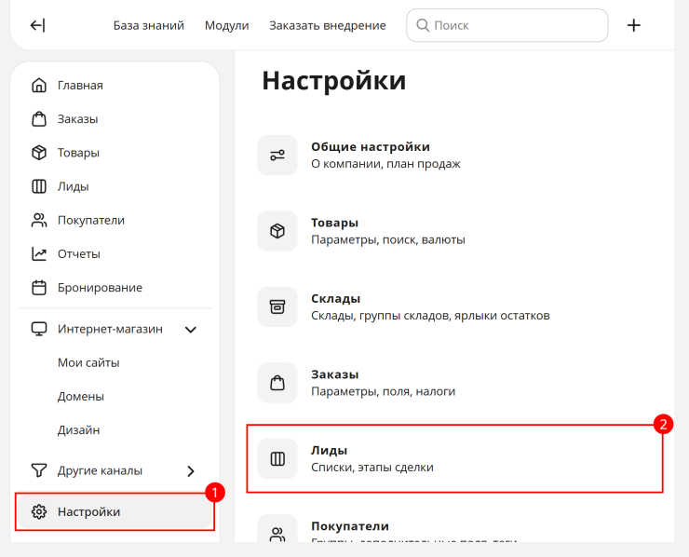
Task: Open Мои сайты submenu item
Action: [88, 362]
